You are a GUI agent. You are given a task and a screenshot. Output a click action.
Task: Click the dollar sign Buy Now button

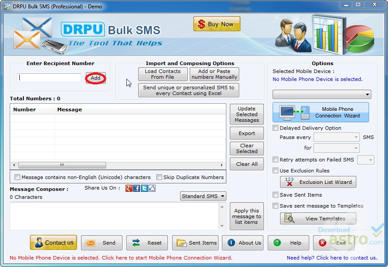[217, 24]
